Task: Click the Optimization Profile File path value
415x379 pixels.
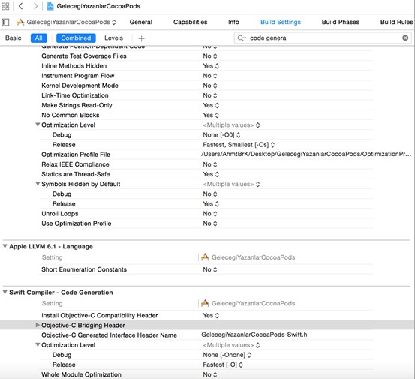Action: click(x=306, y=154)
